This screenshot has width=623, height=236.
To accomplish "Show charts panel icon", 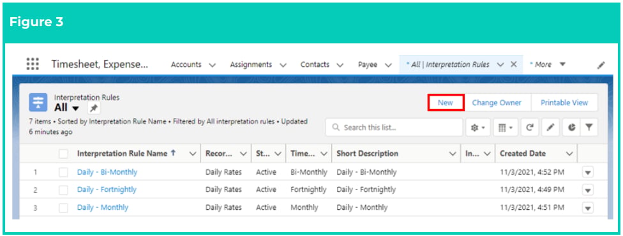I will 572,128.
